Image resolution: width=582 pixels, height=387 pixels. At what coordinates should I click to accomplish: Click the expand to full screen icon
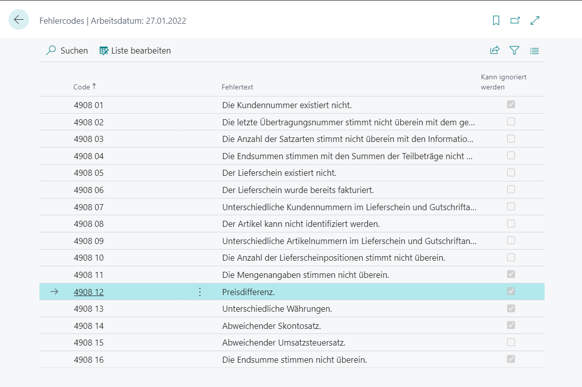pyautogui.click(x=535, y=21)
